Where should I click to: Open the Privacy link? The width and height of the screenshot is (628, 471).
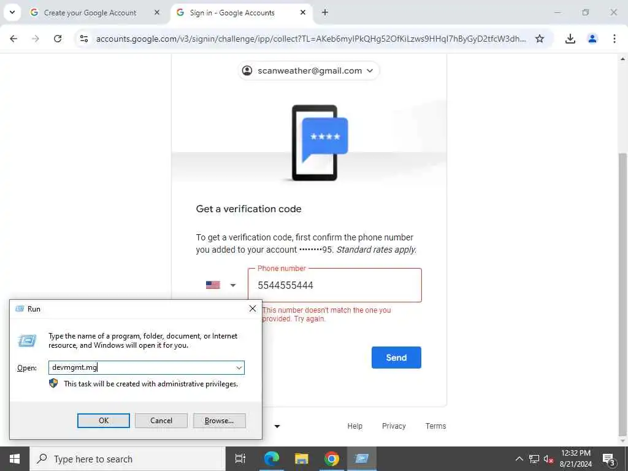[x=394, y=426]
